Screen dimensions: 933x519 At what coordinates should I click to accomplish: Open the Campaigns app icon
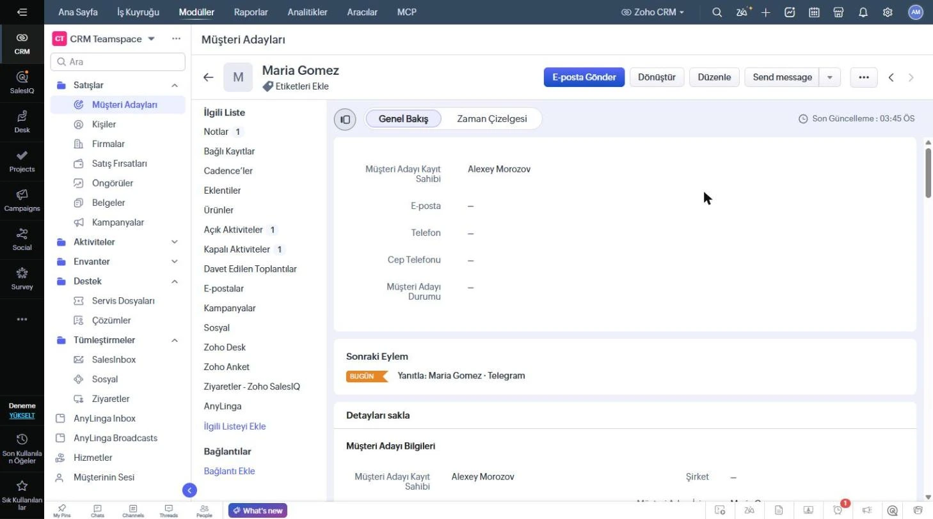pos(22,199)
